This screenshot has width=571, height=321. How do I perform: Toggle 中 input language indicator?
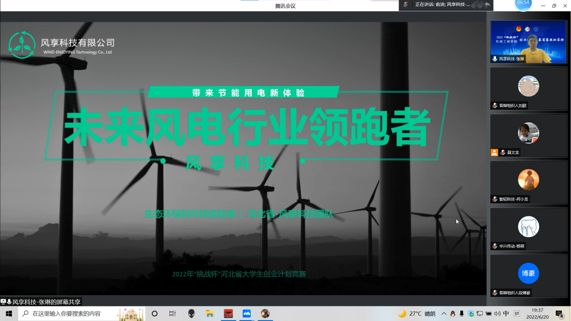click(506, 314)
